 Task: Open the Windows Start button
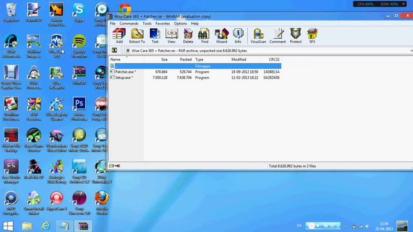click(x=8, y=226)
